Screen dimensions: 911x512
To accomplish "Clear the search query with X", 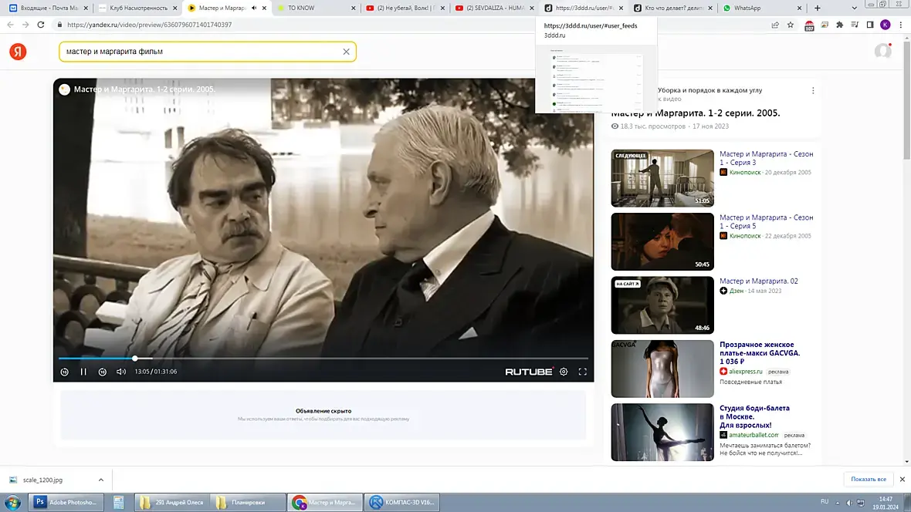I will coord(347,52).
